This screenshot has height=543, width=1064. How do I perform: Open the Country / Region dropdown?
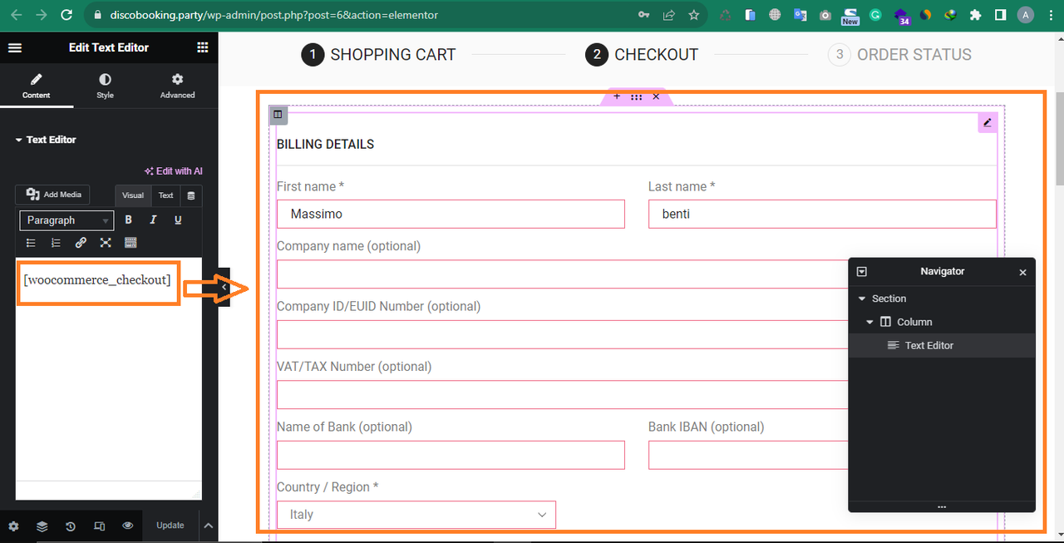(416, 515)
